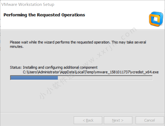165x126 pixels.
Task: Click the 'Status:' label
Action: tap(15, 67)
